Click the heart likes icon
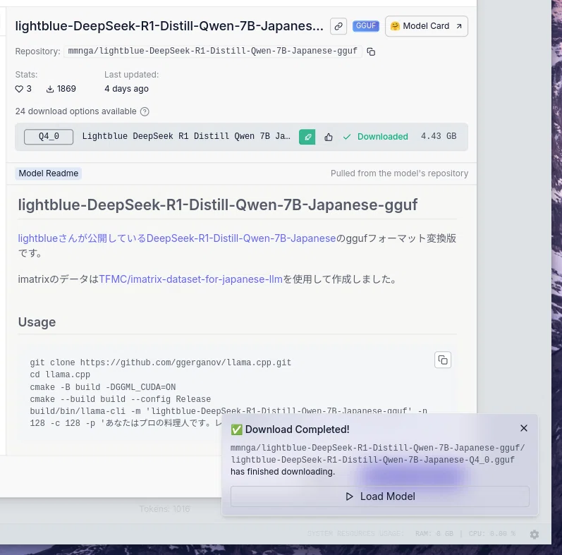 click(x=19, y=89)
